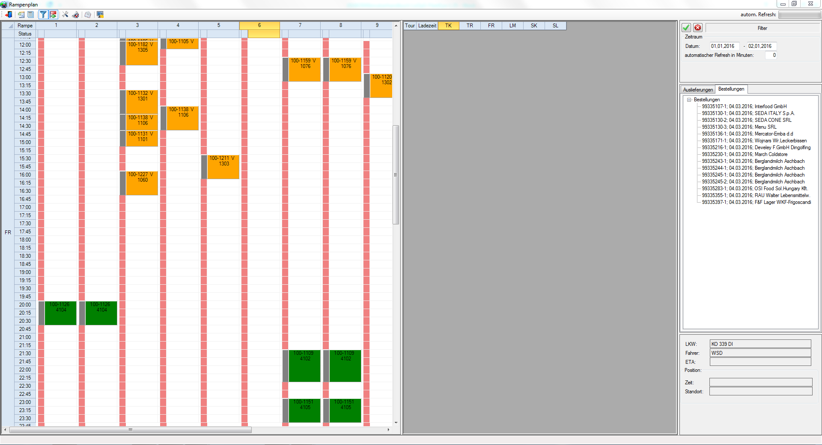Collapse the Bestellungen tree root node
This screenshot has height=445, width=822.
[689, 100]
